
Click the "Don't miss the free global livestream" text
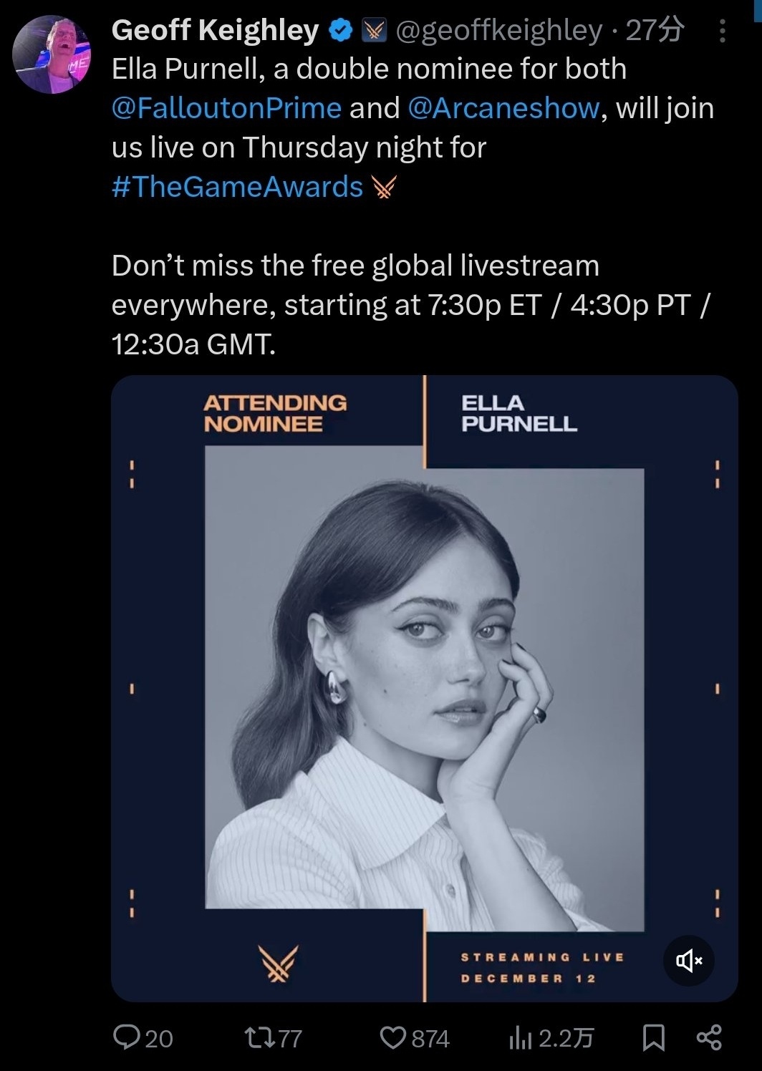coord(355,266)
